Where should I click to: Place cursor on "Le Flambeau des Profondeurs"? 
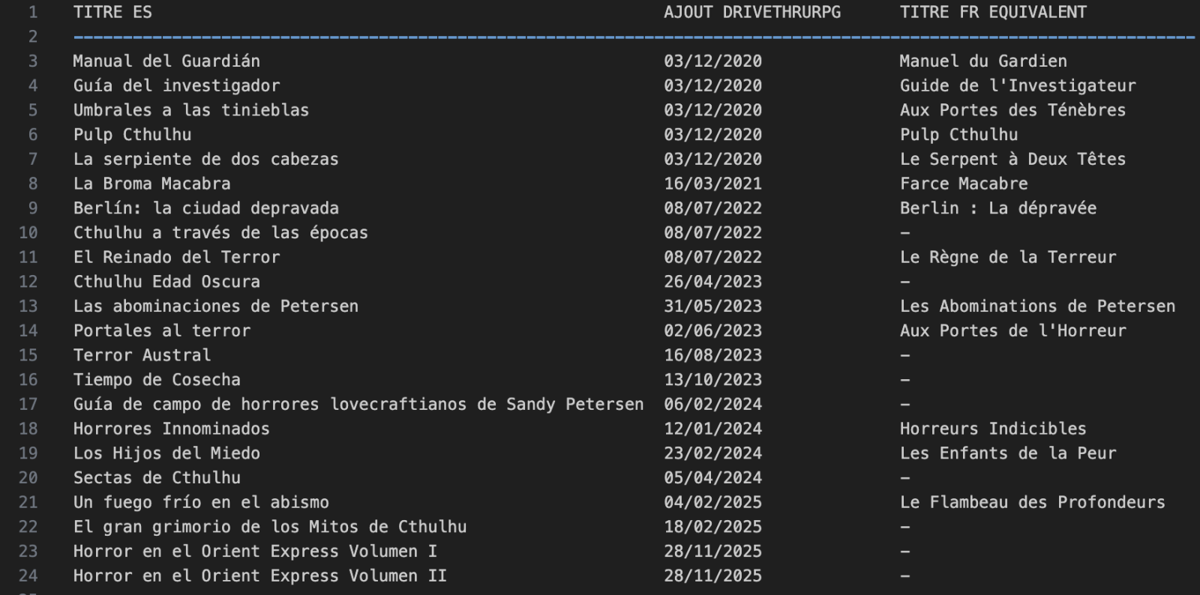(1032, 502)
